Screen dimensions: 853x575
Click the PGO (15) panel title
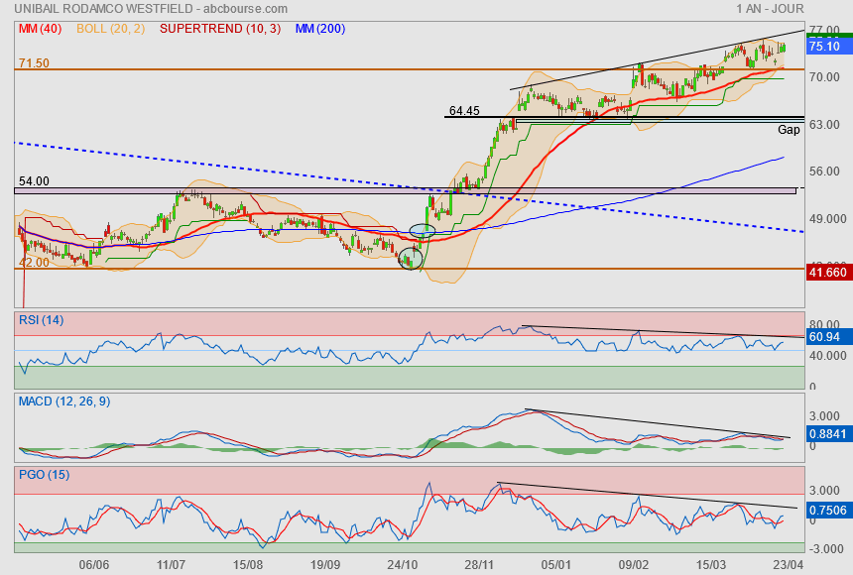[44, 474]
